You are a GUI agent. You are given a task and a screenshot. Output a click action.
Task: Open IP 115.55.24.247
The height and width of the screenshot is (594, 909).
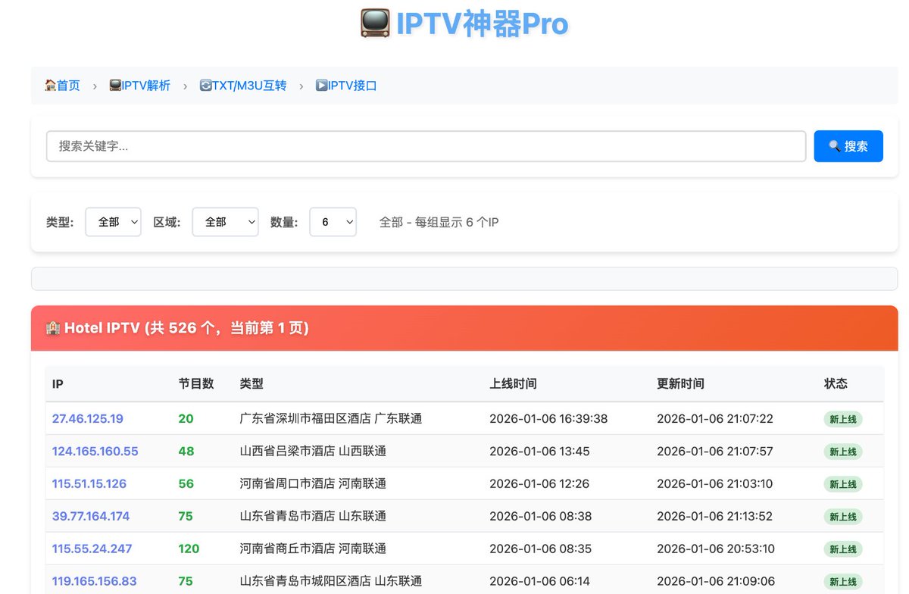coord(92,549)
